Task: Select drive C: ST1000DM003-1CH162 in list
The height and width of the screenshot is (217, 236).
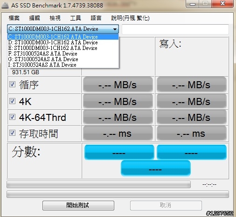Action: (x=63, y=37)
